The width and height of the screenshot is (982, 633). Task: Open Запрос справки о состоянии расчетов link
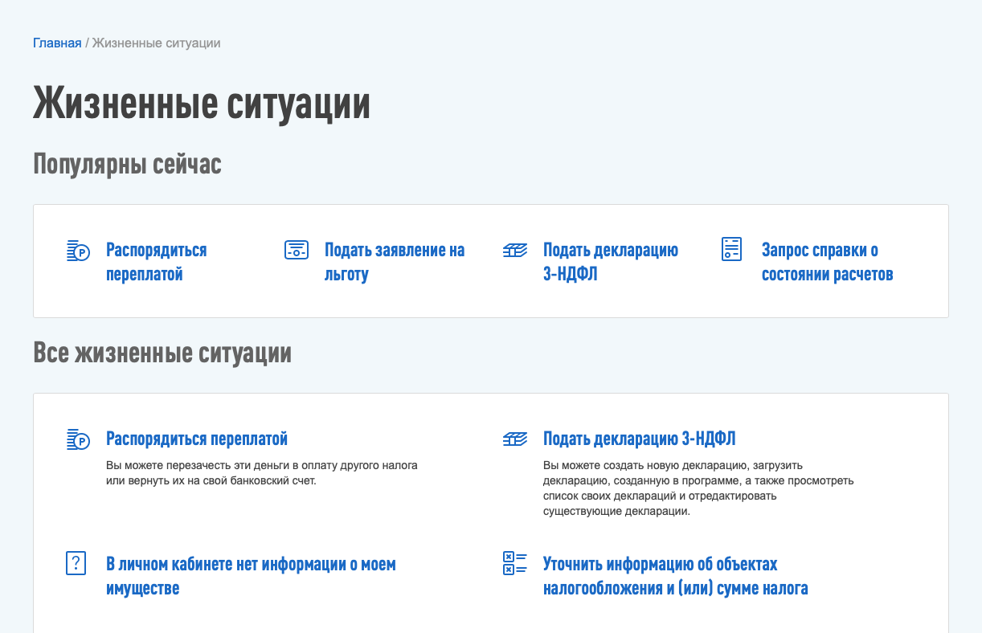[828, 262]
